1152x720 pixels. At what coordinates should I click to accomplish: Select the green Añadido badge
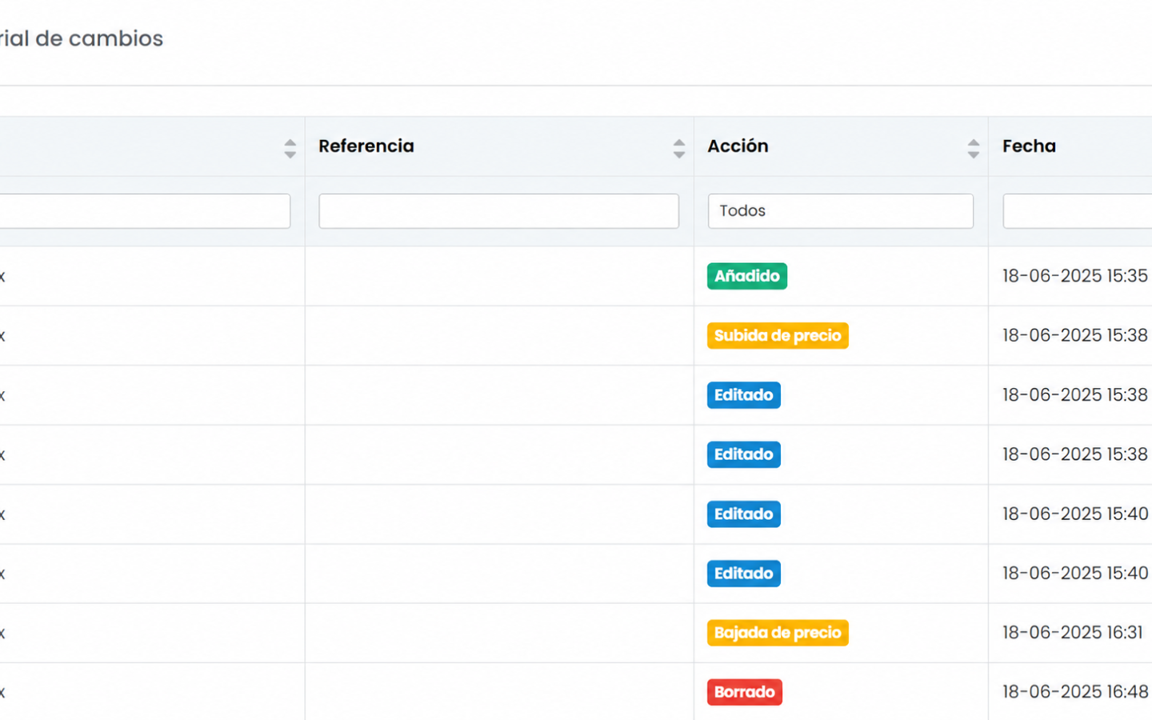tap(747, 276)
